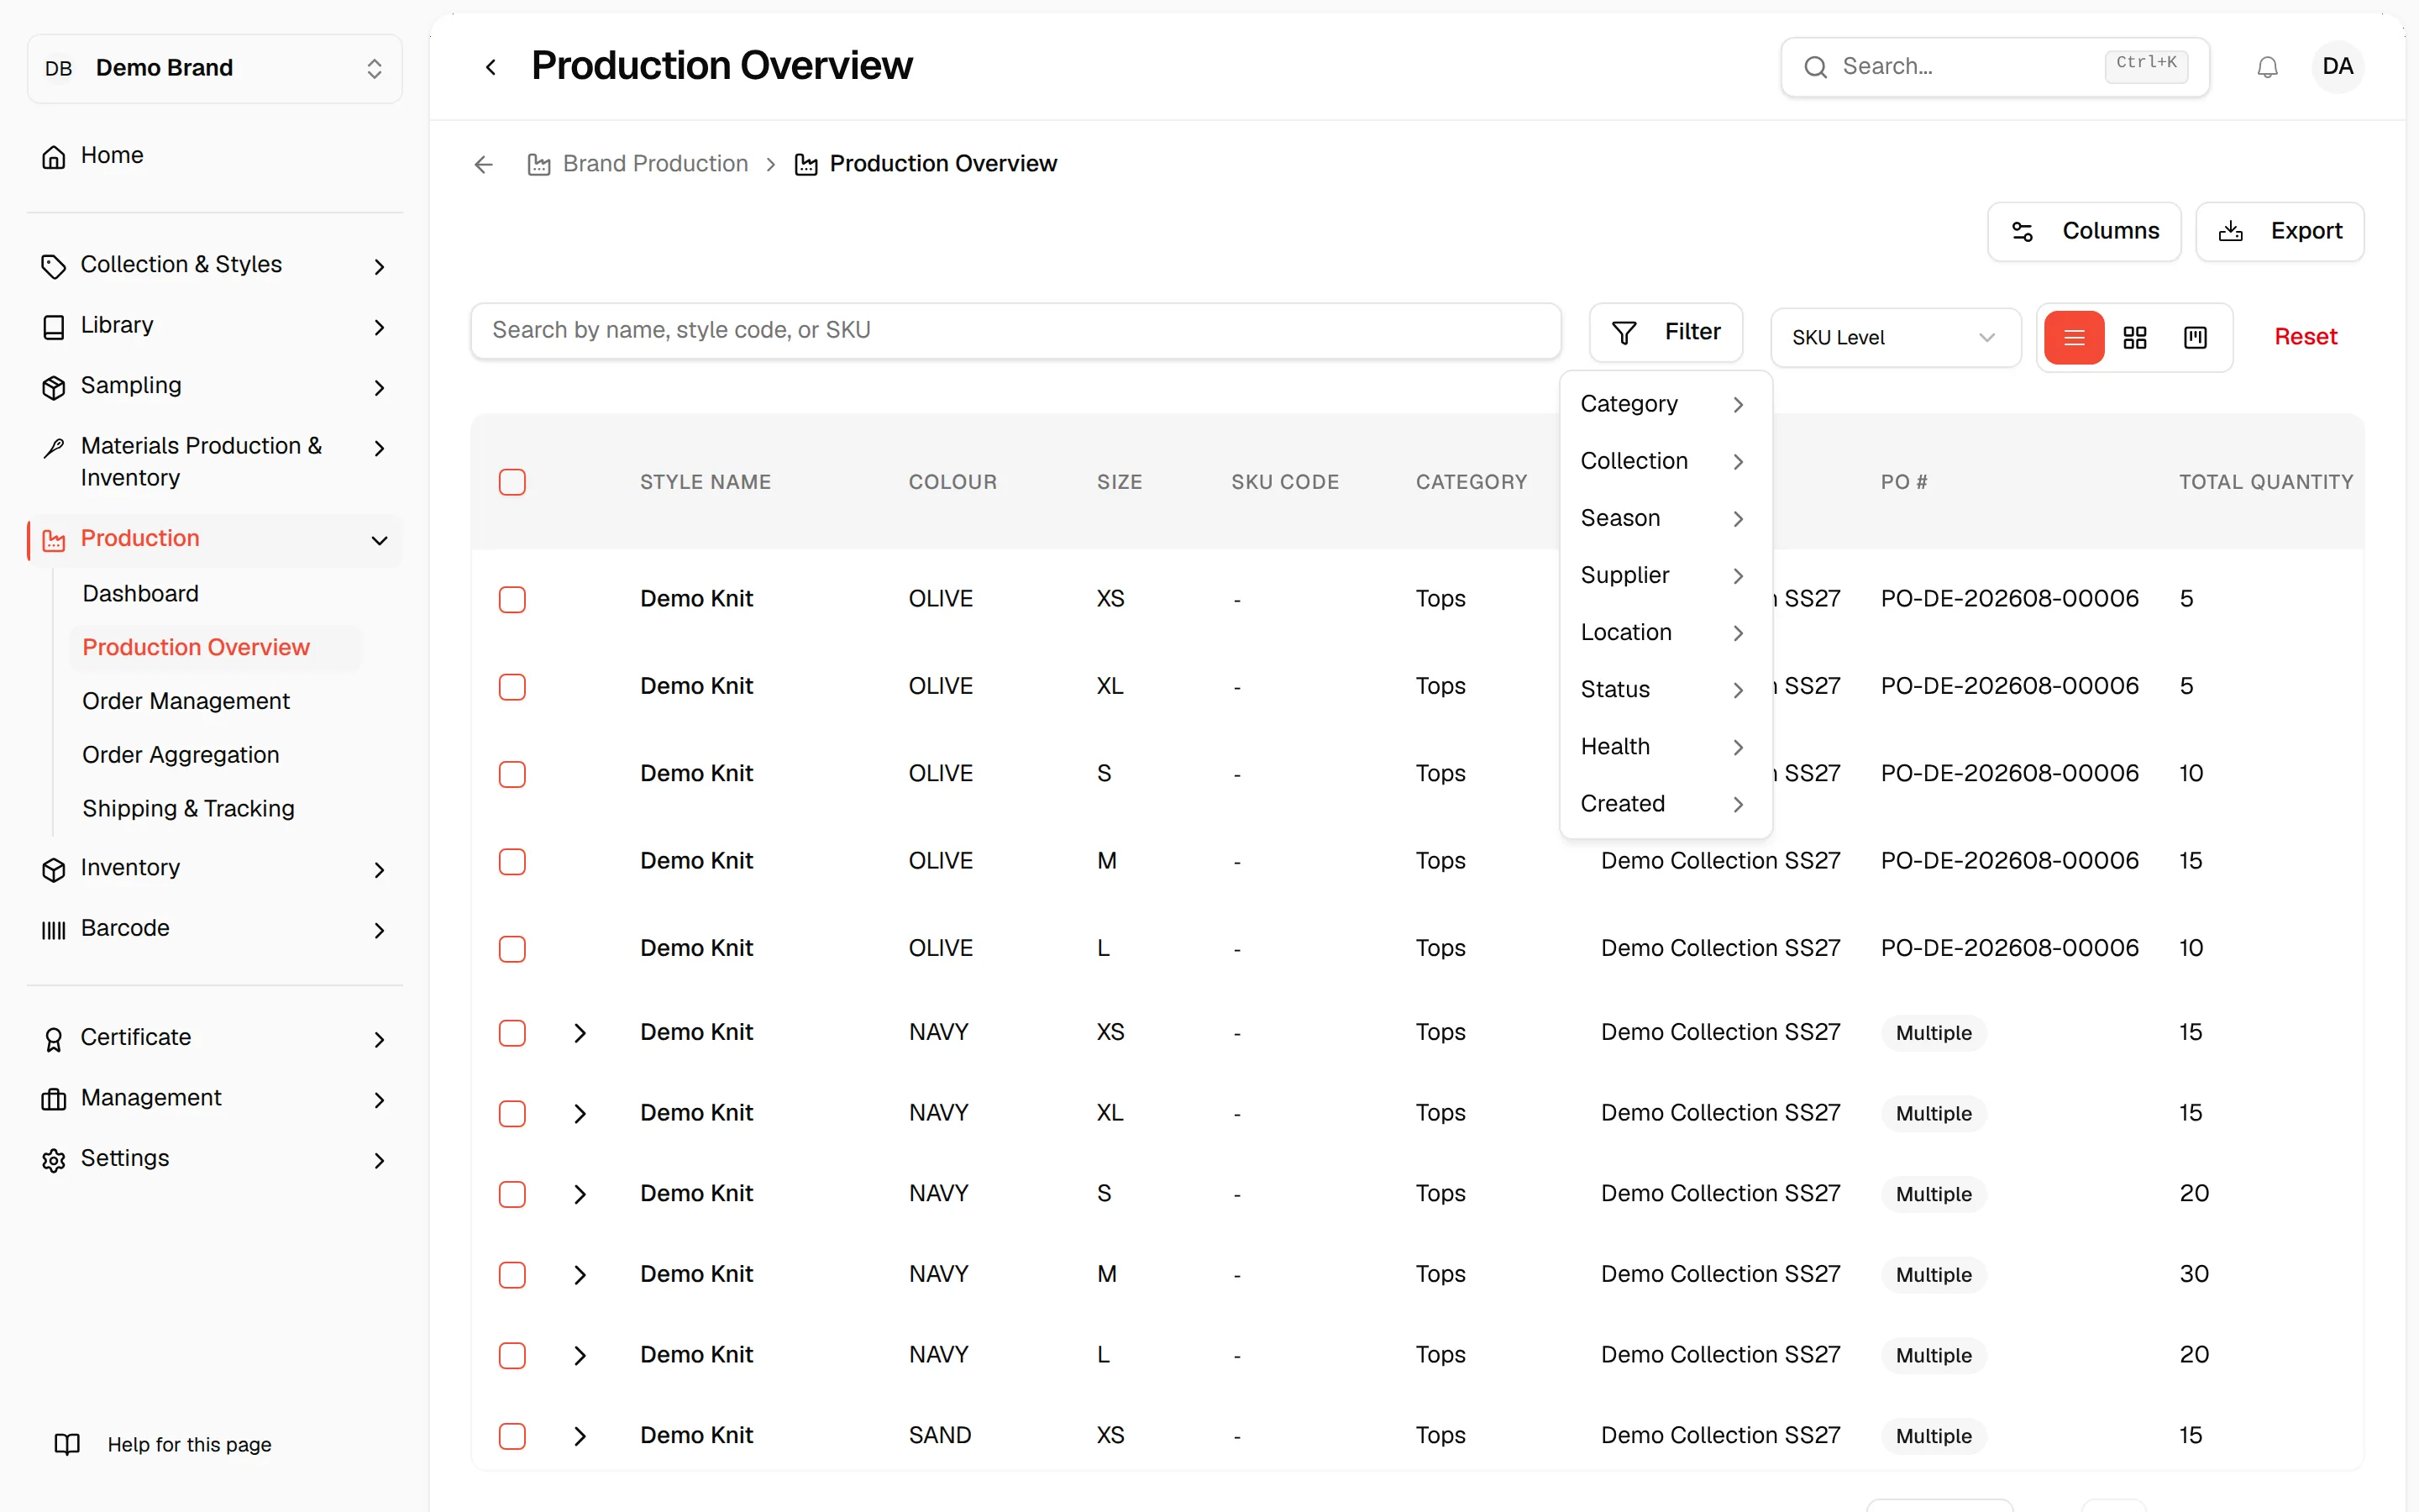Screen dimensions: 2419x1512
Task: Click the magnifier icon in top search
Action: [1815, 67]
